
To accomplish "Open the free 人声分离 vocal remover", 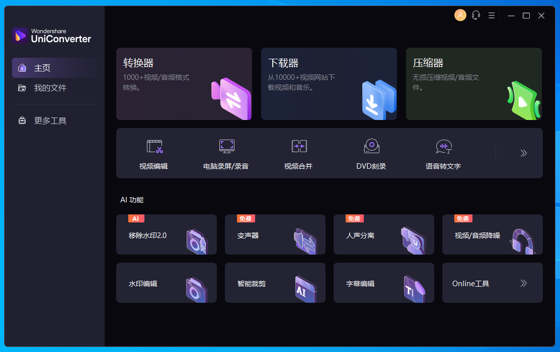I will (383, 235).
